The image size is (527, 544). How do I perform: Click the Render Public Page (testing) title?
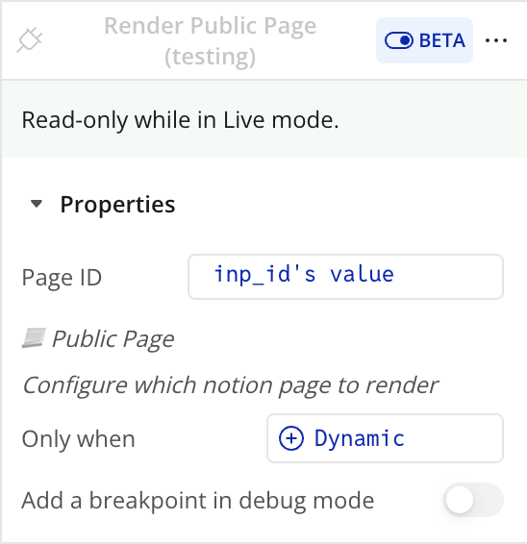pos(210,40)
